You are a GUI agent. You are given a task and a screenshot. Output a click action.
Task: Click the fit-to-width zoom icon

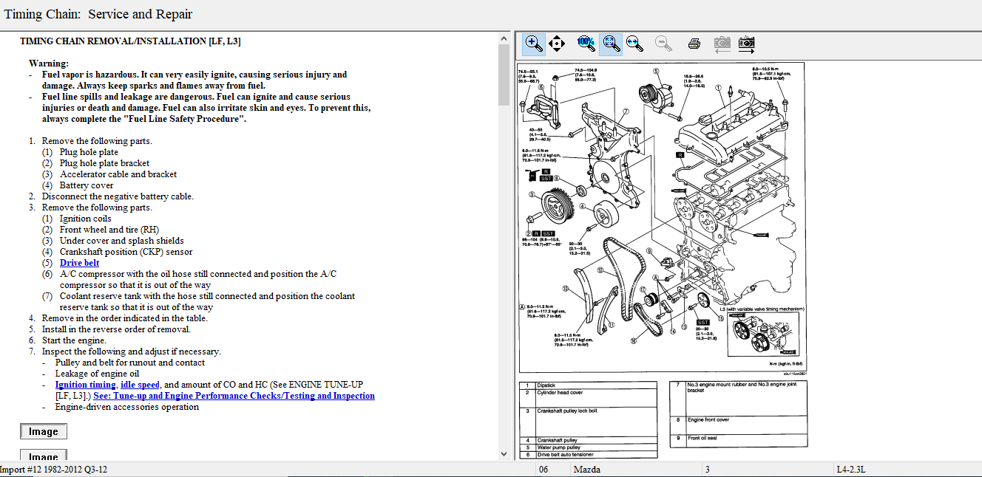pyautogui.click(x=634, y=44)
